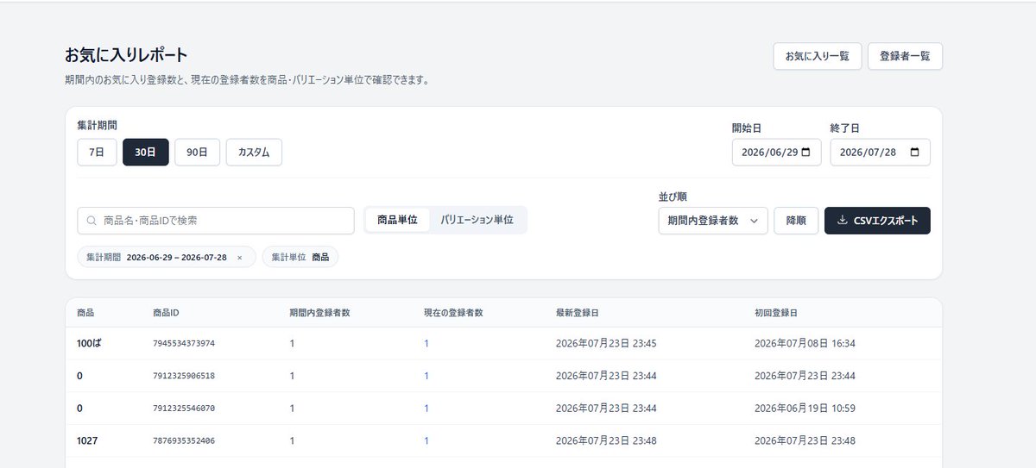Switch to 商品単位 aggregation
This screenshot has width=1036, height=468.
397,221
